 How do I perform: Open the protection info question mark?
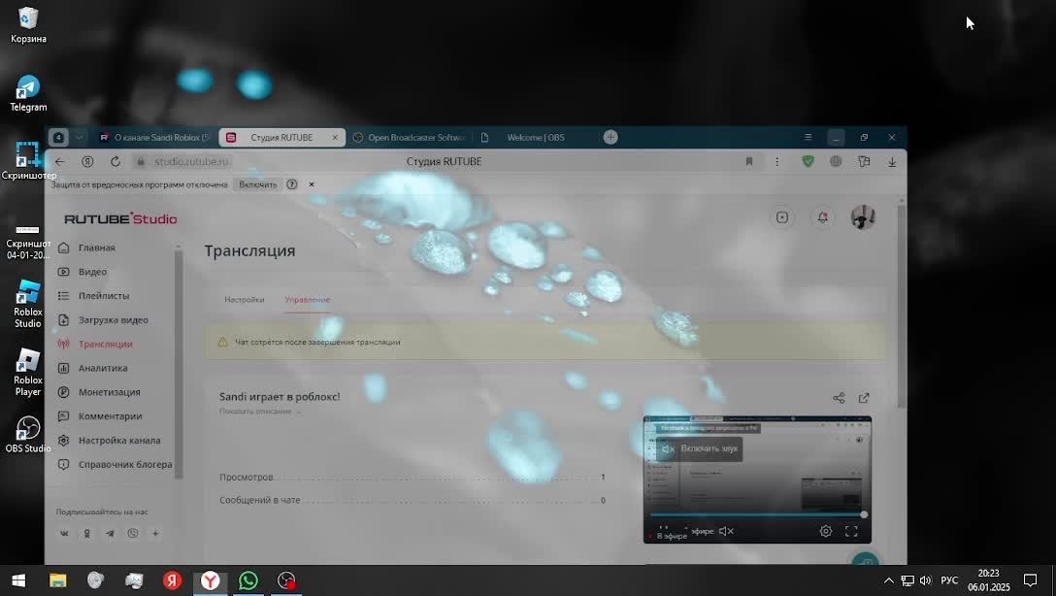point(291,184)
